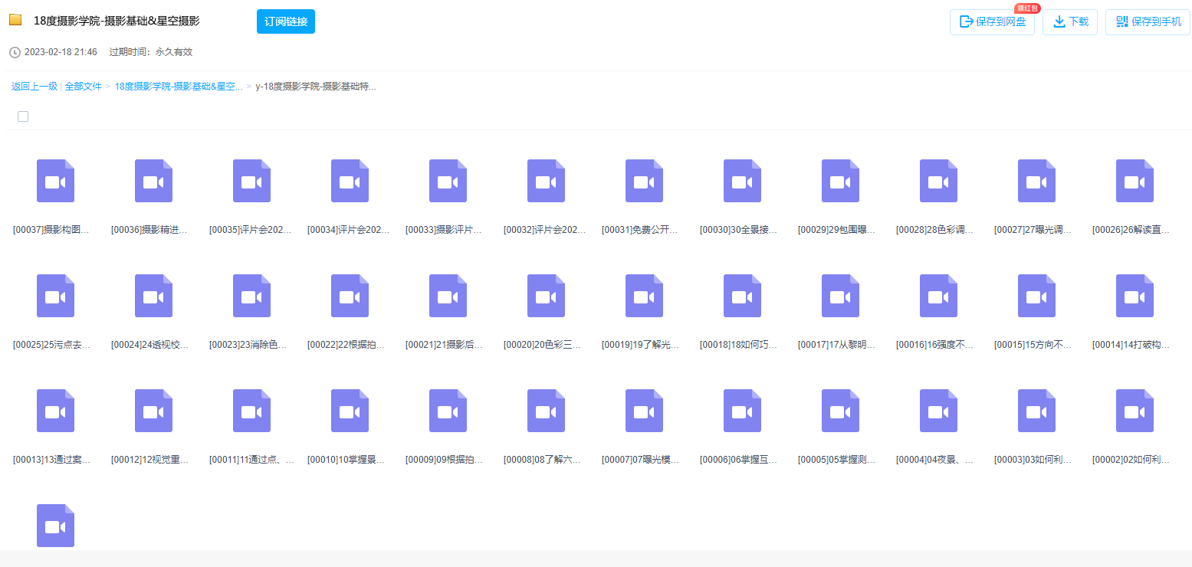Viewport: 1192px width, 567px height.
Task: Select file name text [00037]摄影构图…
Action: coord(51,230)
